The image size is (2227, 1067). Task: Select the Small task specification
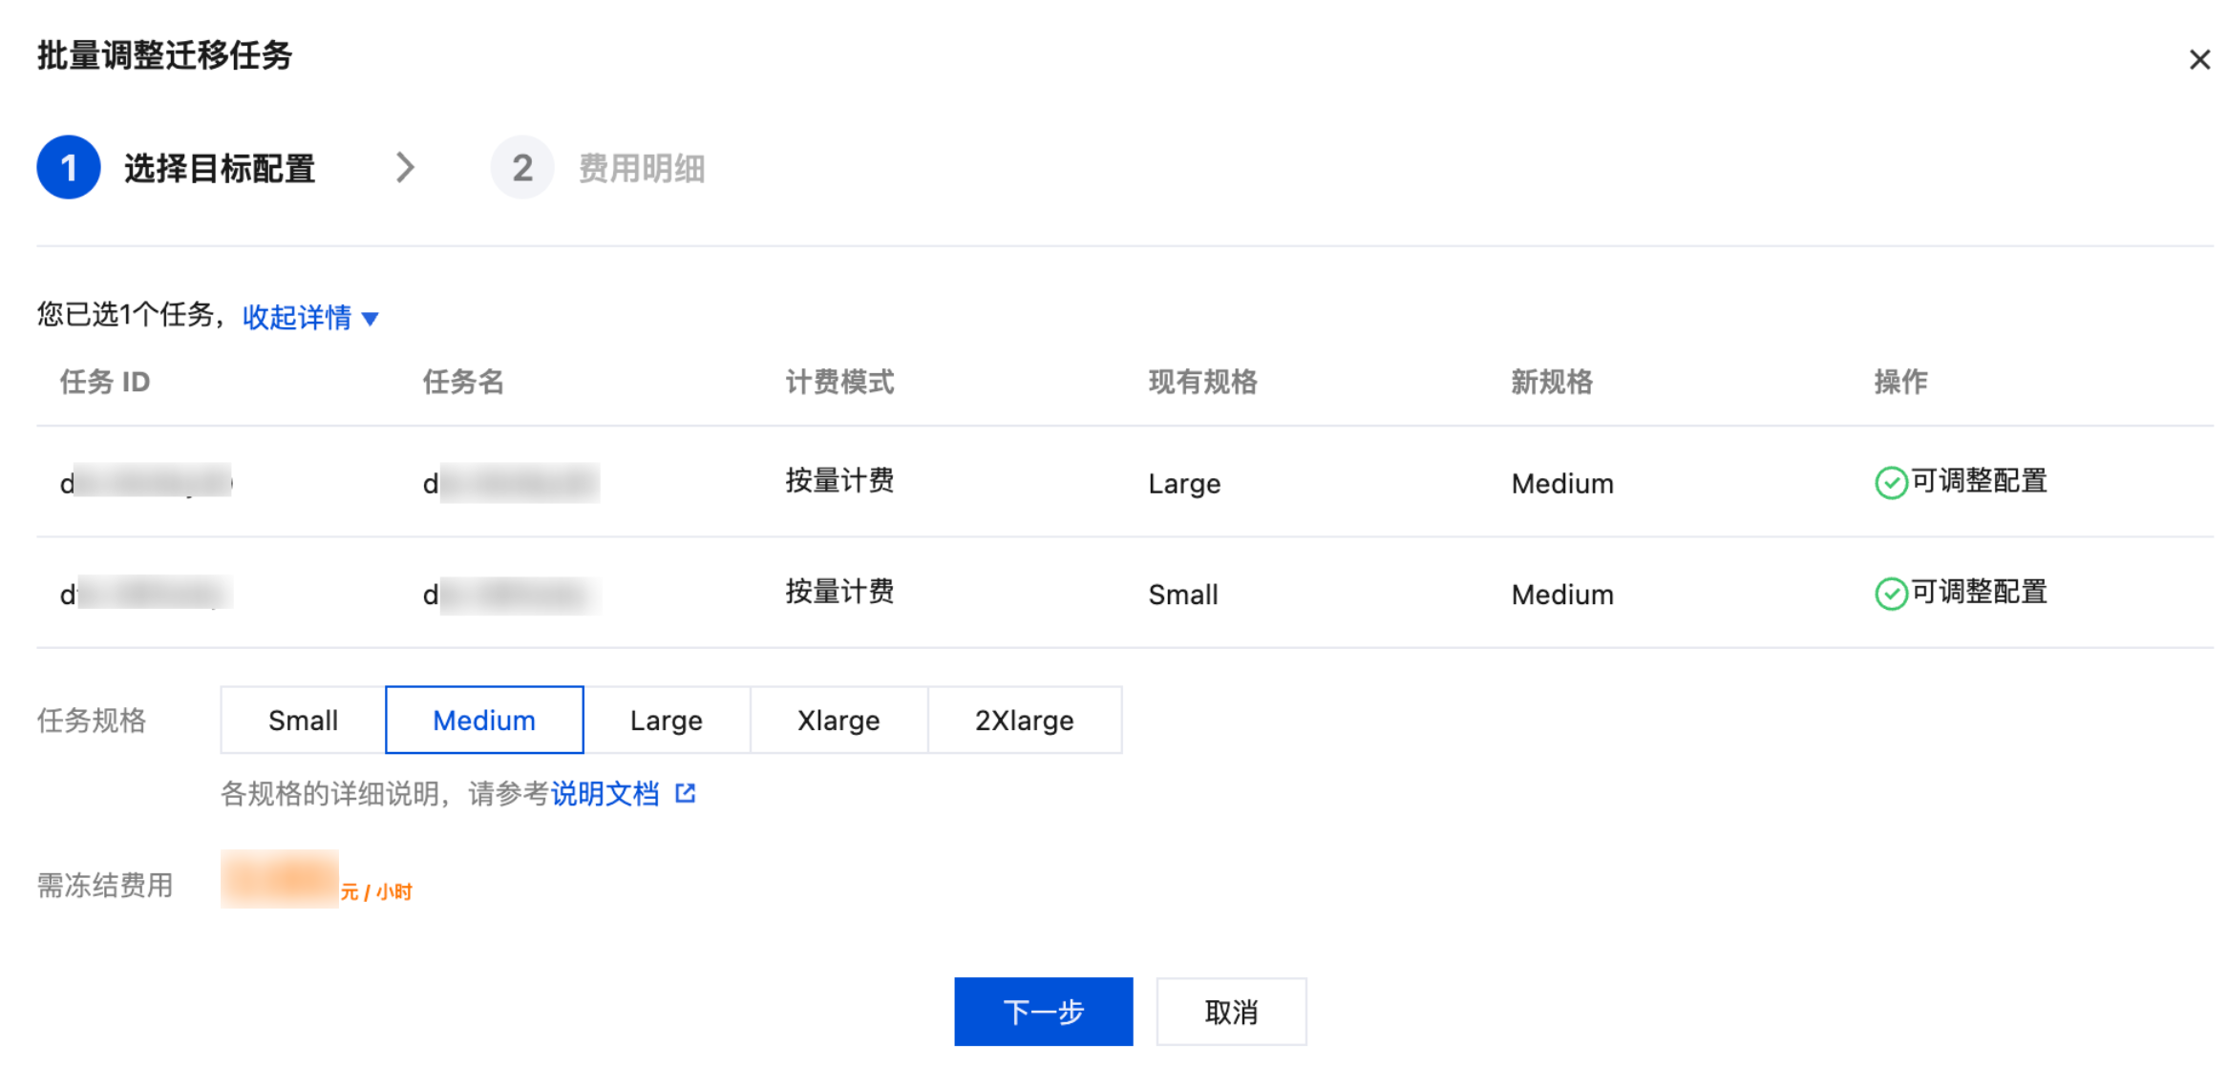[303, 721]
